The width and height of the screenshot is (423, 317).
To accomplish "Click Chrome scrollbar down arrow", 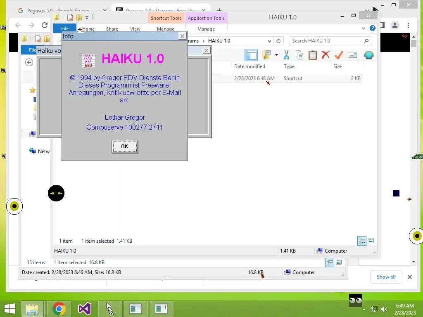I will point(413,262).
